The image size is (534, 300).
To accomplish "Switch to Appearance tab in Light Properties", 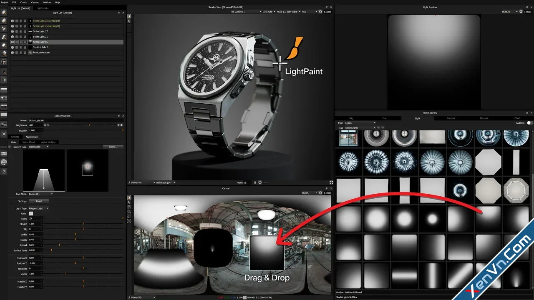I will coord(32,137).
